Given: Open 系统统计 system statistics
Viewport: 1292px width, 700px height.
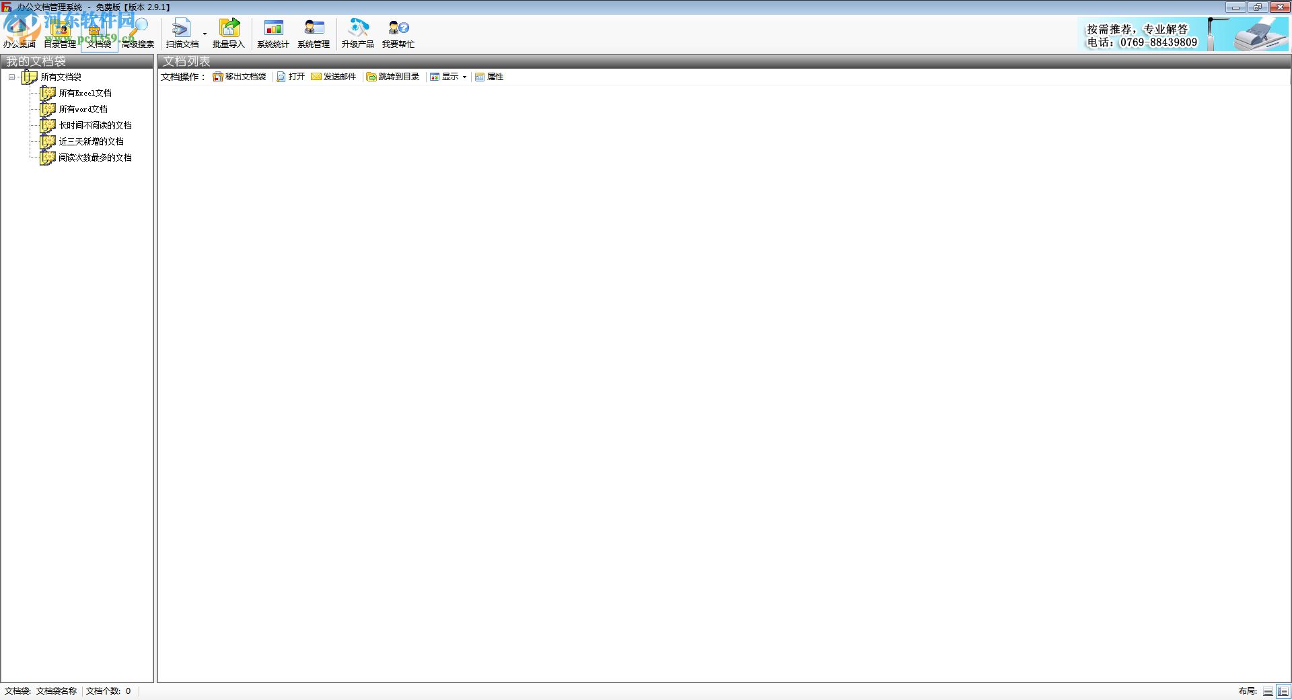Looking at the screenshot, I should click(x=273, y=34).
